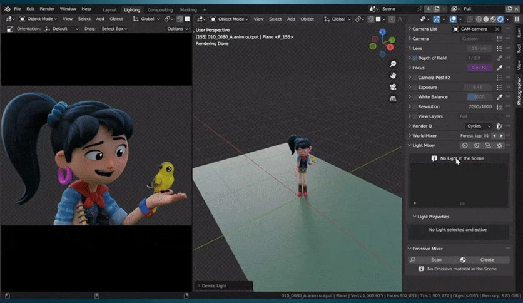Pause viewport rendering button

517,19
